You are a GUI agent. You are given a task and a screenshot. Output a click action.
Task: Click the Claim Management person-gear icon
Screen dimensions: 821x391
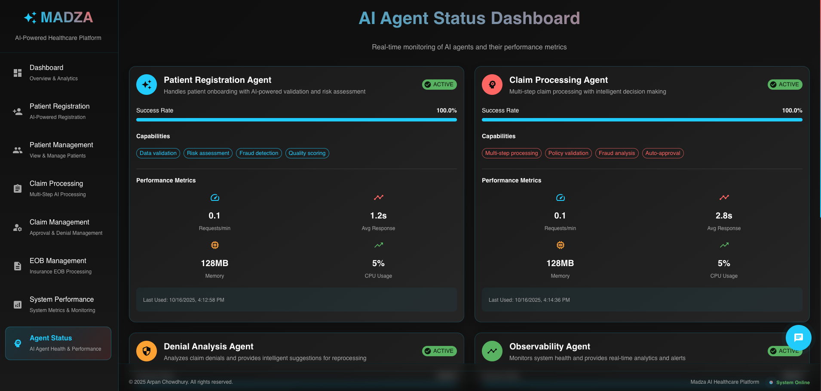tap(18, 227)
